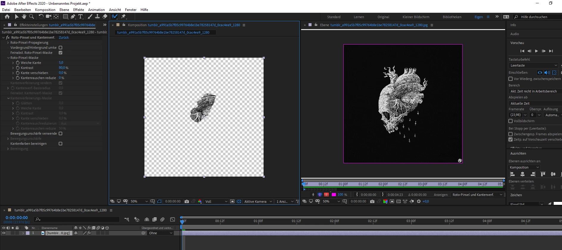Select the Zoom magnifier tool

[32, 17]
